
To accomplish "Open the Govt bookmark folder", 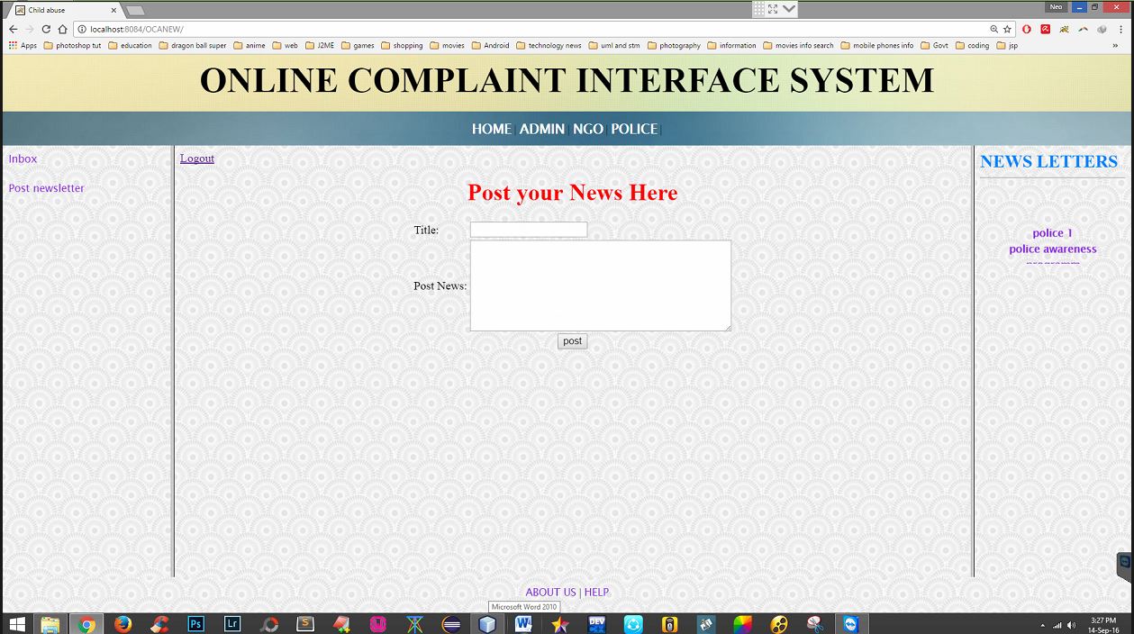I will pos(935,45).
